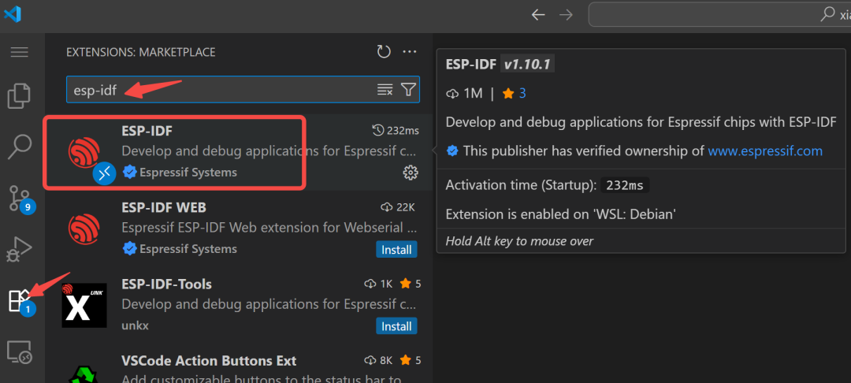Open the Views and More Actions menu
The image size is (851, 383).
click(x=410, y=52)
